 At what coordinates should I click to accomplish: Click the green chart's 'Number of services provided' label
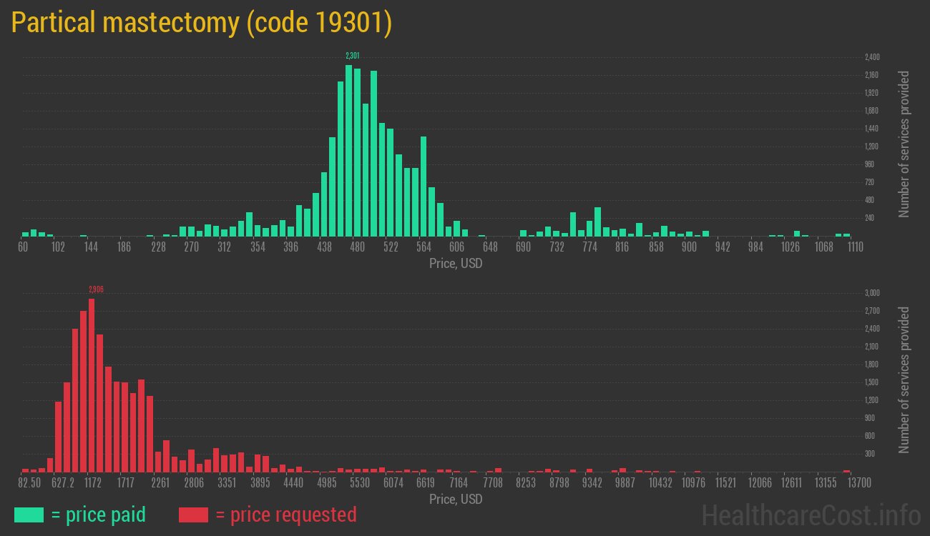pyautogui.click(x=904, y=144)
